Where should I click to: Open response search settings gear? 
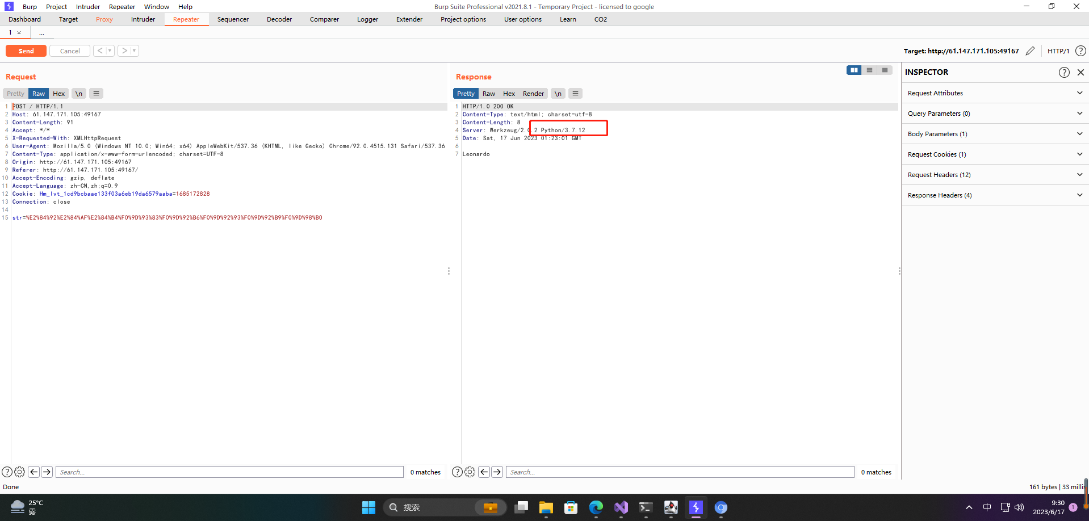pos(470,472)
